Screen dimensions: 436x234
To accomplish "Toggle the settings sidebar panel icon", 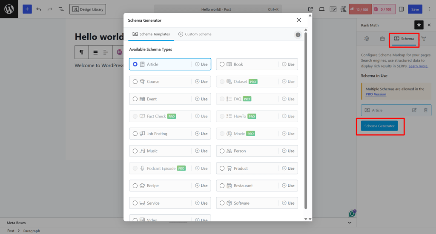I will [x=401, y=9].
